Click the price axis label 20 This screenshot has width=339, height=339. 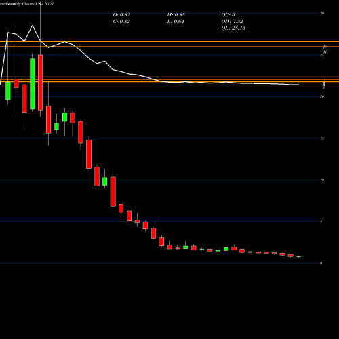tap(322, 96)
